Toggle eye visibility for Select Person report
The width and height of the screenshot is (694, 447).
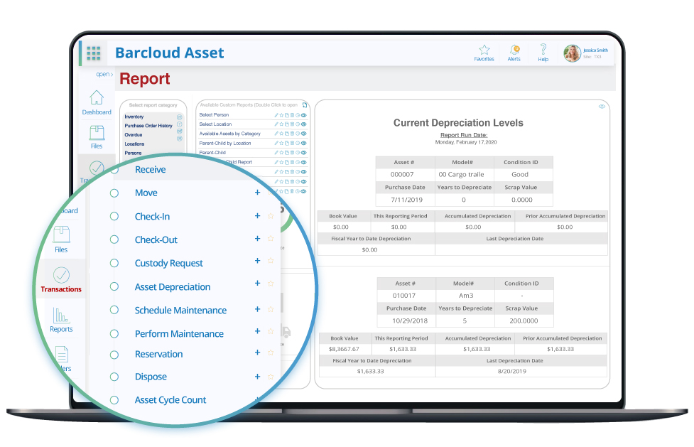click(x=303, y=115)
